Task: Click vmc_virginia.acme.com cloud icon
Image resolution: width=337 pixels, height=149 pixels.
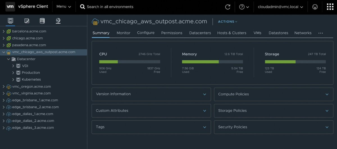Action: 9,93
